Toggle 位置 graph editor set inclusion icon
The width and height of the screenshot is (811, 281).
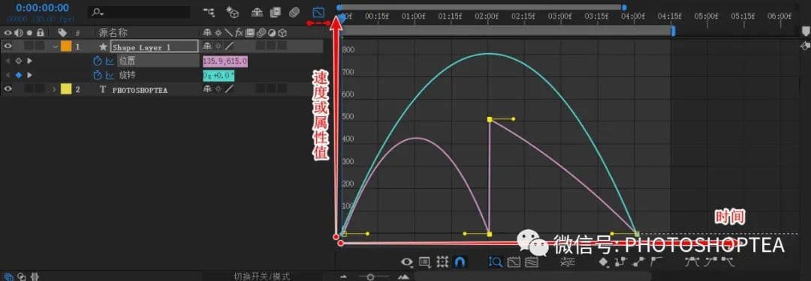(110, 61)
